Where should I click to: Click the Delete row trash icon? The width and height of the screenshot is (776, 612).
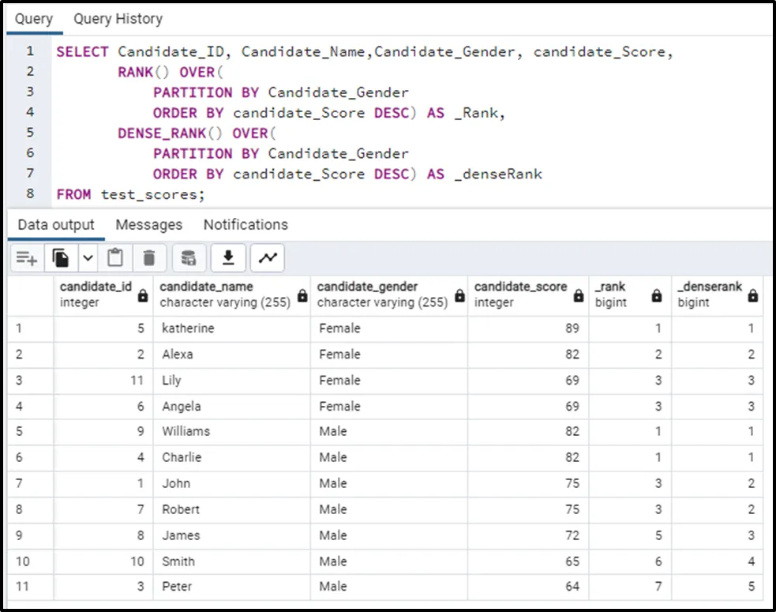pyautogui.click(x=148, y=257)
